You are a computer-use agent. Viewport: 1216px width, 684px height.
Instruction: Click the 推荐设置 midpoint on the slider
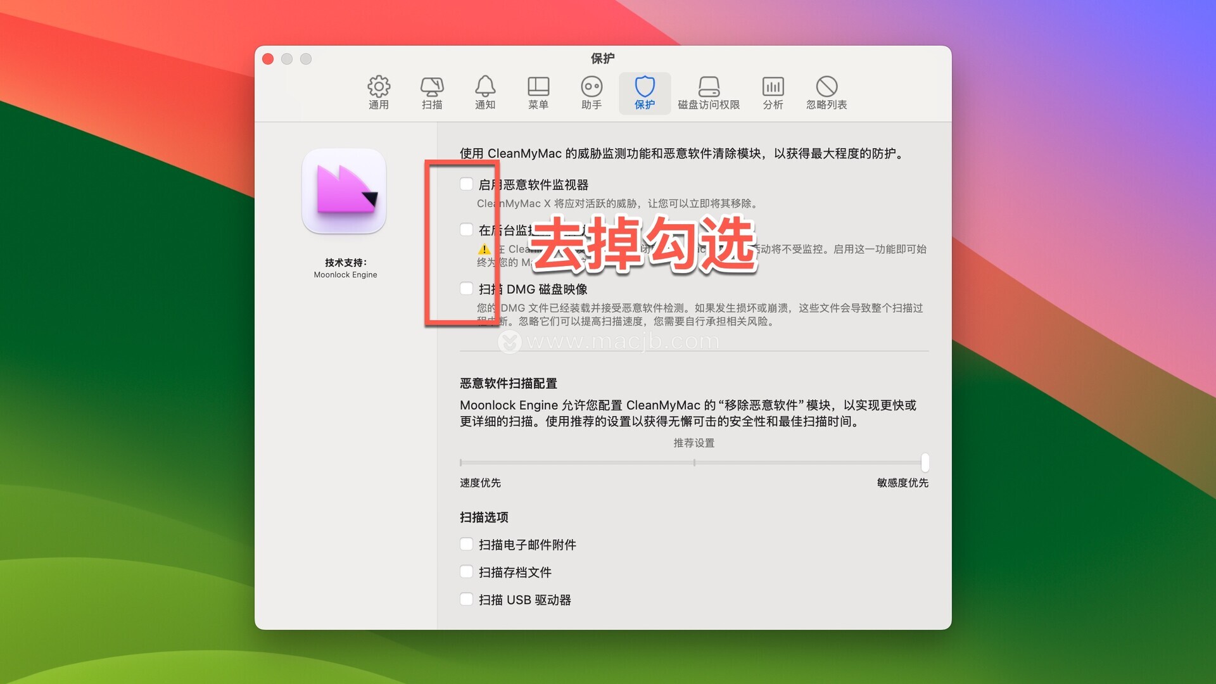(694, 462)
